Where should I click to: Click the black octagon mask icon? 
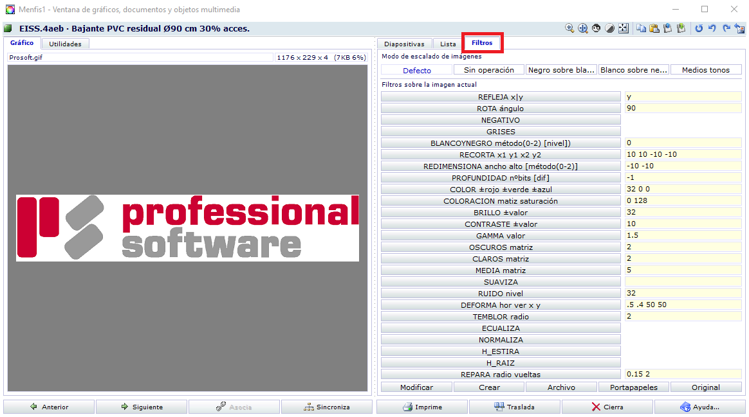pyautogui.click(x=596, y=29)
